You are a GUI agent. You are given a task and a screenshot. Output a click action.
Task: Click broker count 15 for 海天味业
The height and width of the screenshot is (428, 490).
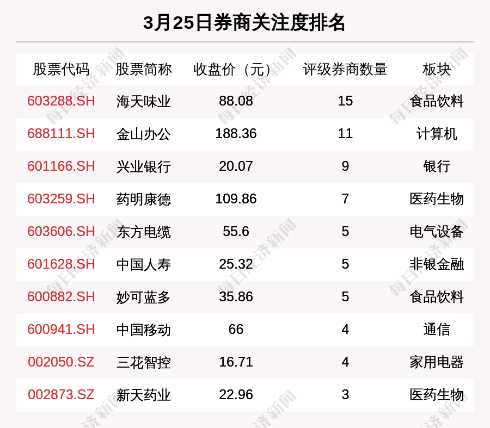[x=345, y=101]
